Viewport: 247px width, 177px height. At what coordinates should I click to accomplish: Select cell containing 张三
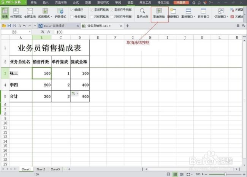pyautogui.click(x=21, y=73)
